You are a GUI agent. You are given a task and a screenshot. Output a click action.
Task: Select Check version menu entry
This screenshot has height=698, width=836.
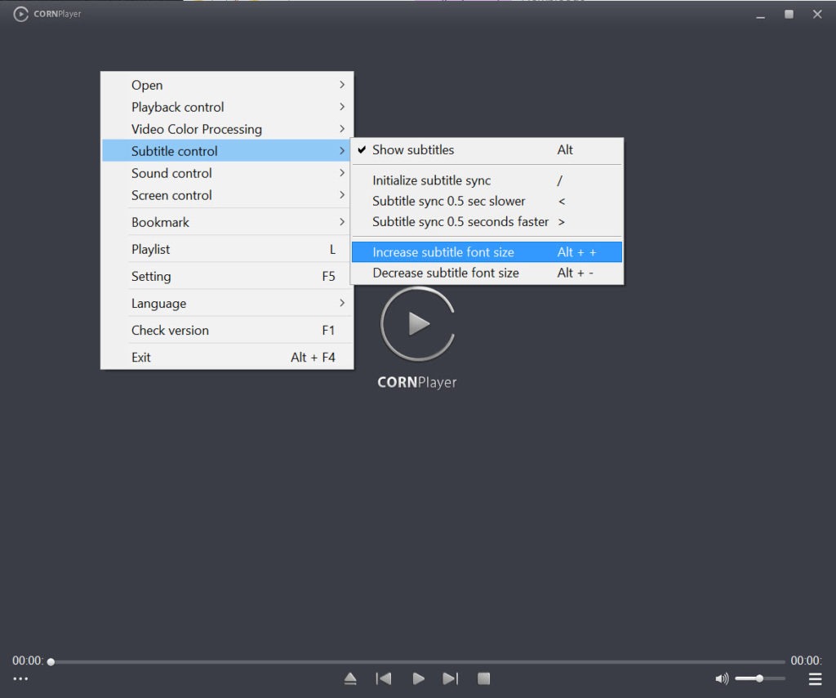pos(227,330)
